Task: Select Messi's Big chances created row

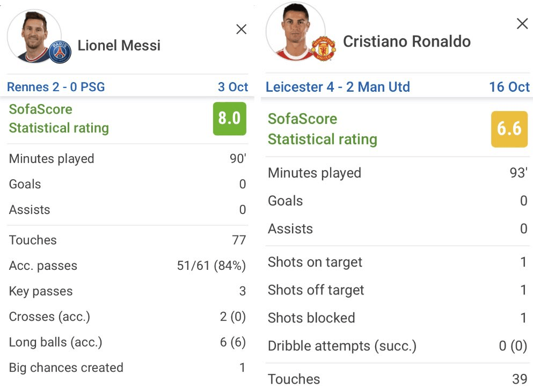Action: click(127, 367)
